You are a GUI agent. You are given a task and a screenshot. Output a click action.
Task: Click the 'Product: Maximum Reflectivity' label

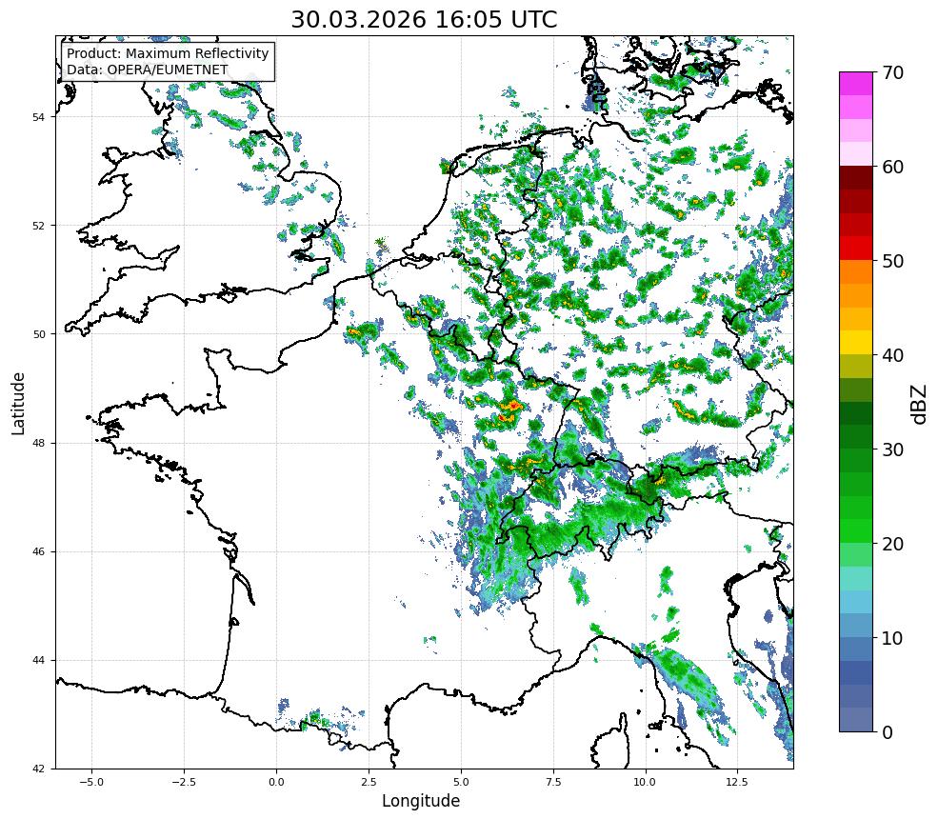169,53
